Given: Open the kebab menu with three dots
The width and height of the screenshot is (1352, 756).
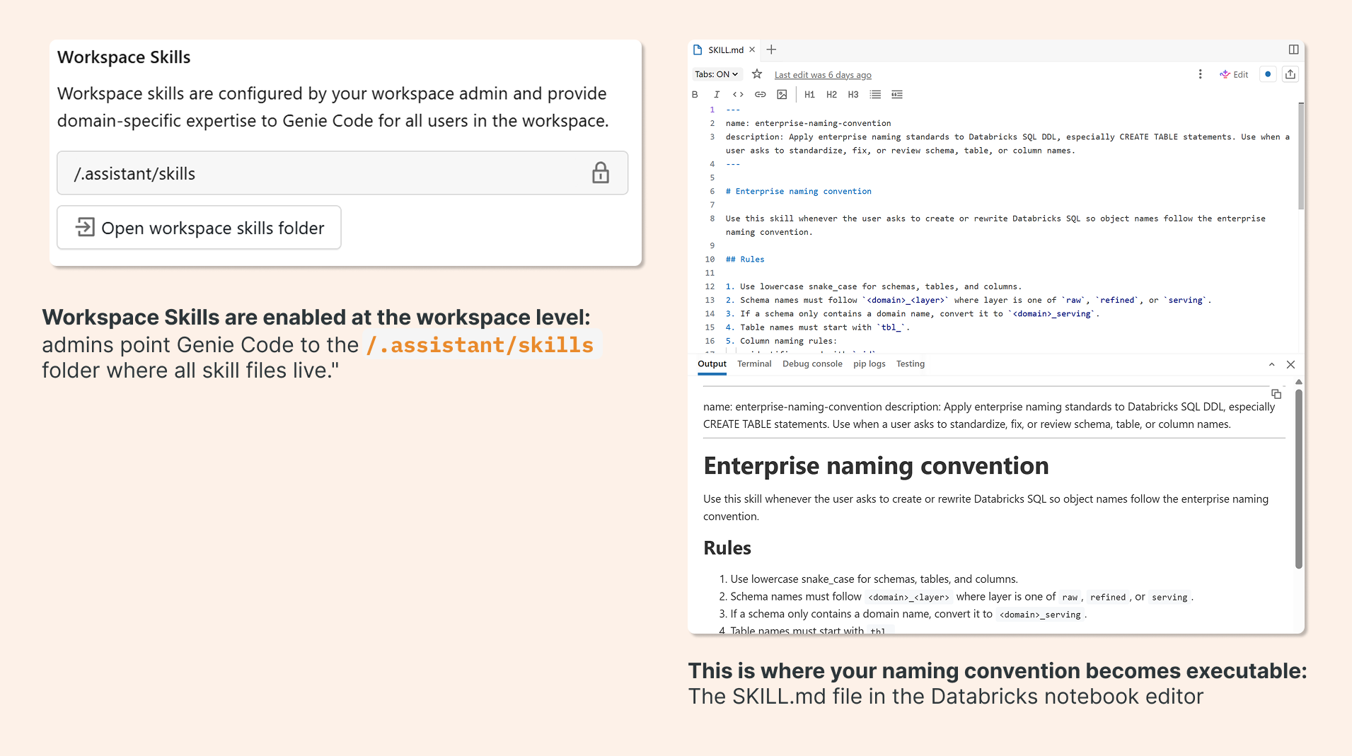Looking at the screenshot, I should pyautogui.click(x=1200, y=74).
